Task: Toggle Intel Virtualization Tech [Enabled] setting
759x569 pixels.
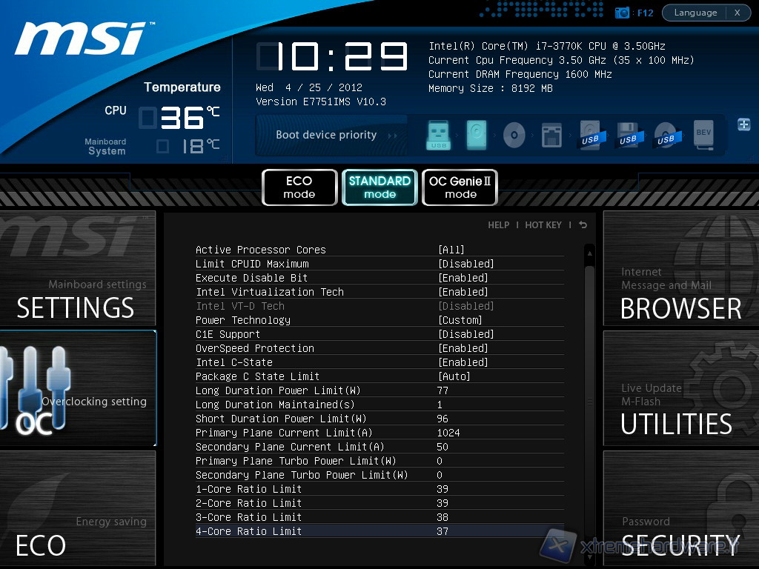Action: click(463, 292)
